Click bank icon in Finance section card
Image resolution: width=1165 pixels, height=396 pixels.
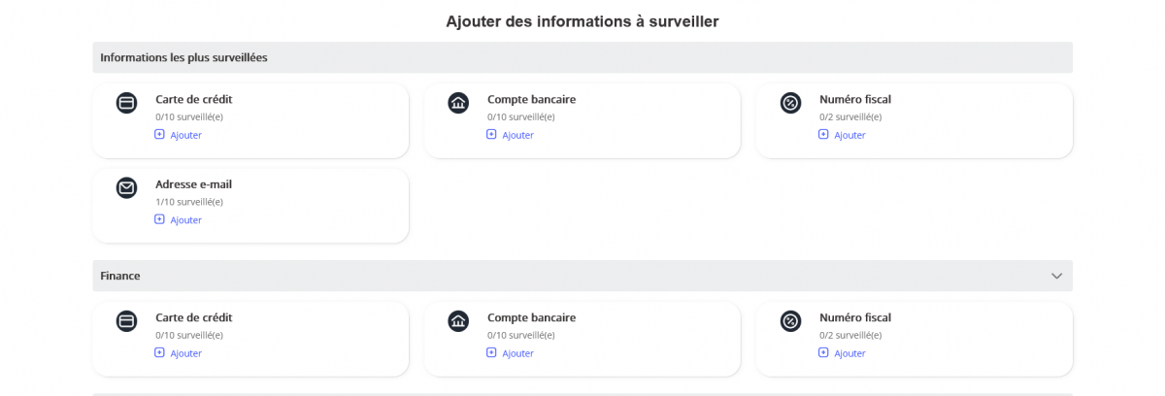(x=458, y=321)
